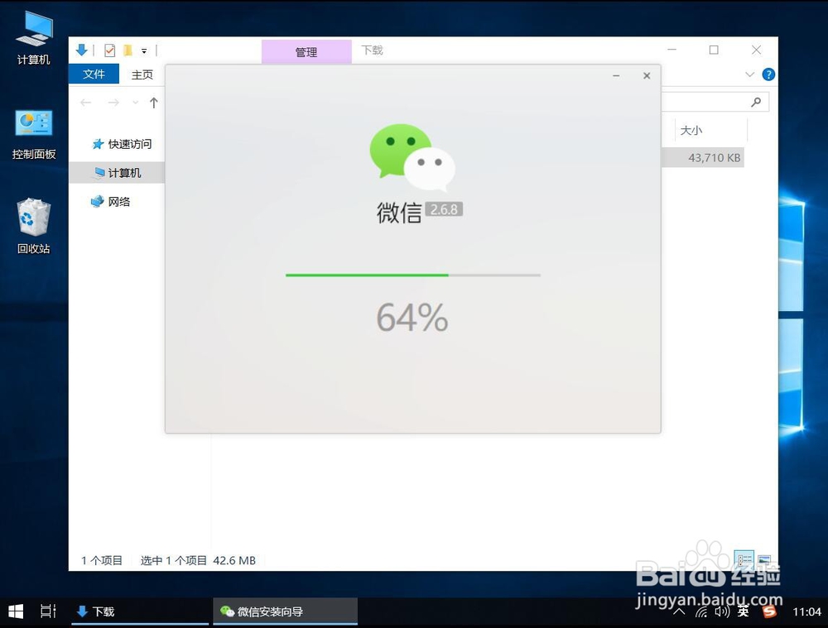Viewport: 828px width, 628px height.
Task: Click the 大小 column header
Action: [x=691, y=131]
